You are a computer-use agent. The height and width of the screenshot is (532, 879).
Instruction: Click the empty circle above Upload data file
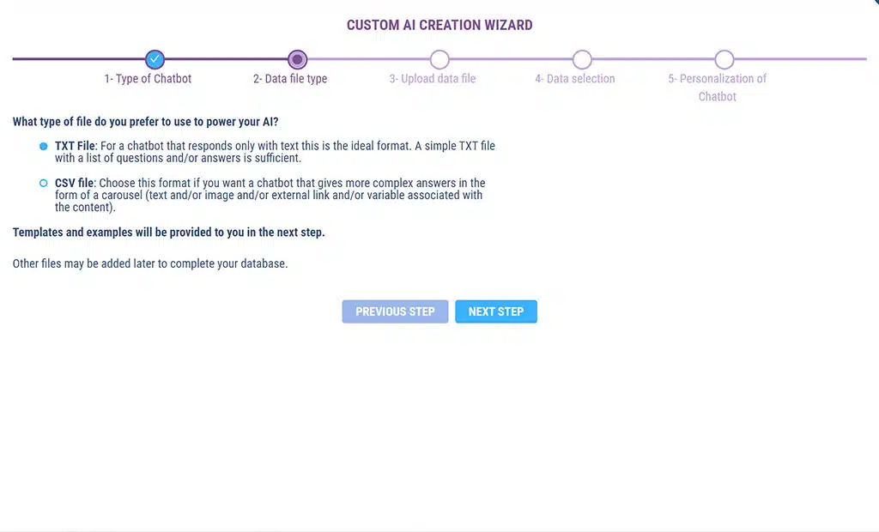[439, 59]
